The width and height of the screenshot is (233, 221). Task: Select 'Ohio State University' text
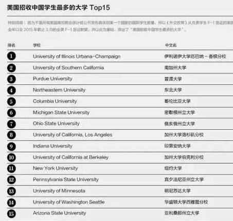click(x=56, y=124)
